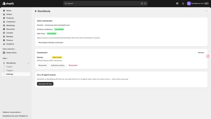Screen dimensions: 211x119
Task: Click the Orders inbox icon
Action: click(4, 14)
